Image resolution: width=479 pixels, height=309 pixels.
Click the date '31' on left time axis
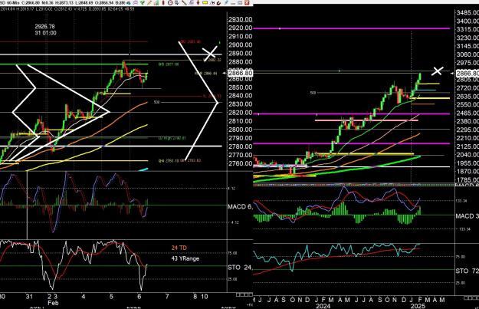click(x=29, y=297)
